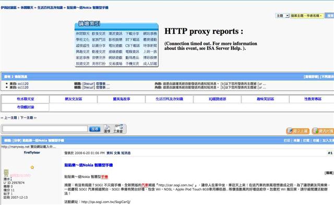The height and width of the screenshot is (205, 334).
Task: Go to previous topic 上一主題
Action: (10, 118)
